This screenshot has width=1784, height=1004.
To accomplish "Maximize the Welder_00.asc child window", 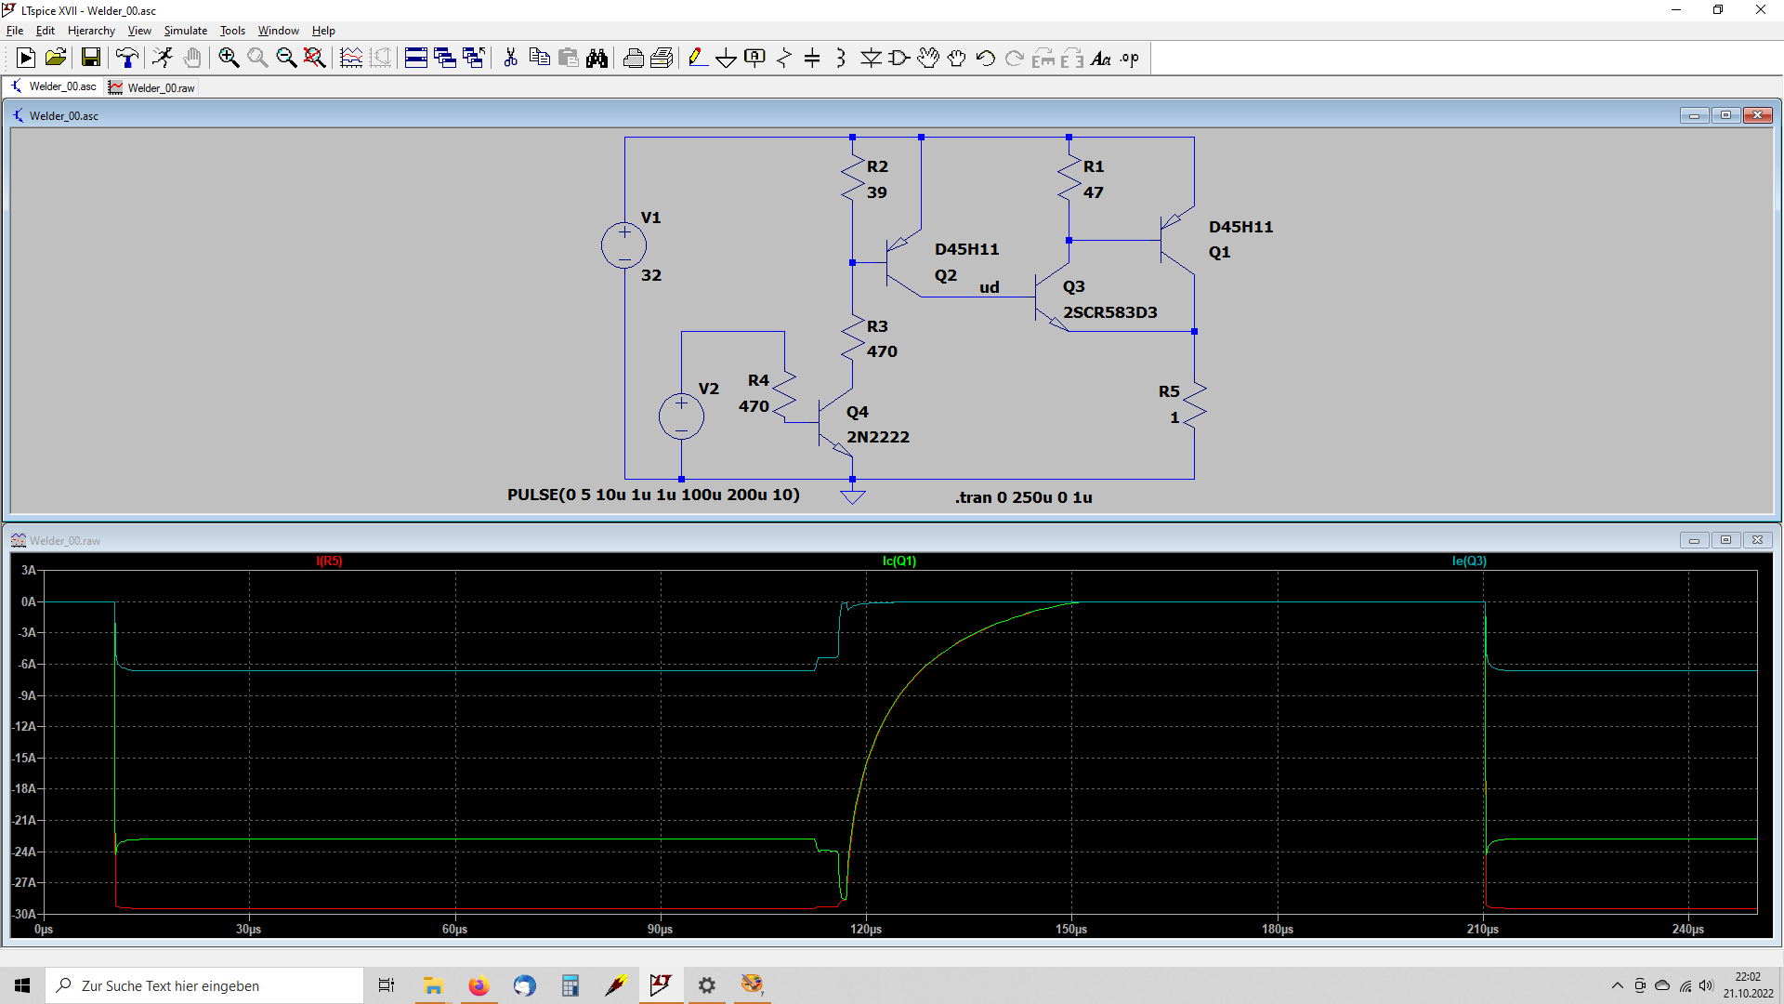I will (x=1725, y=115).
